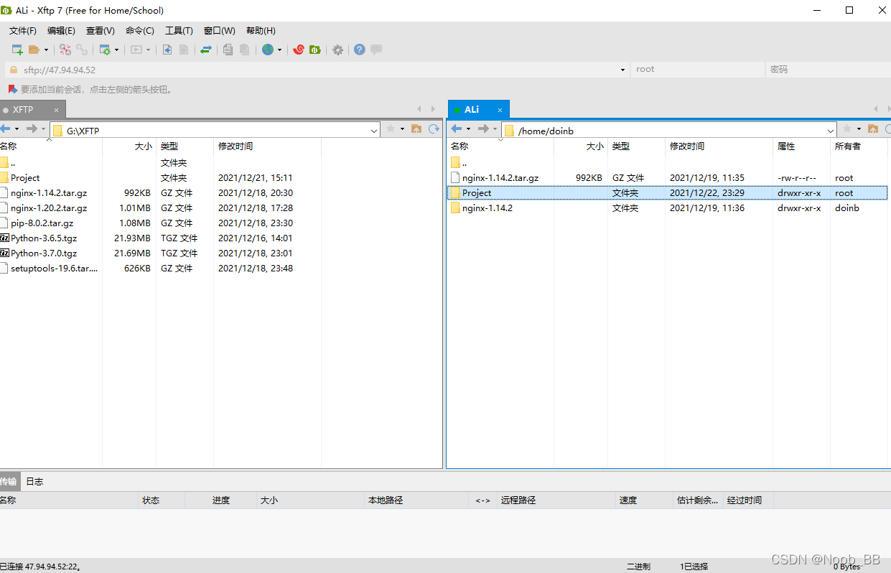The height and width of the screenshot is (573, 891).
Task: Click the new terminal play icon
Action: click(x=136, y=50)
